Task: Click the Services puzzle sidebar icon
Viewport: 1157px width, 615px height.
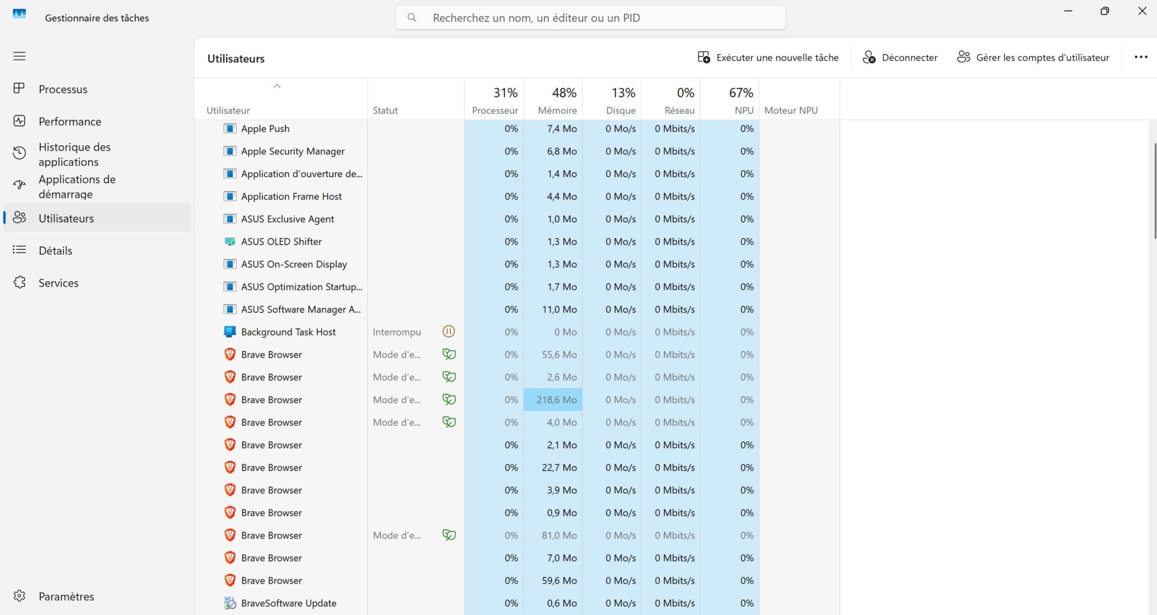Action: (x=19, y=283)
